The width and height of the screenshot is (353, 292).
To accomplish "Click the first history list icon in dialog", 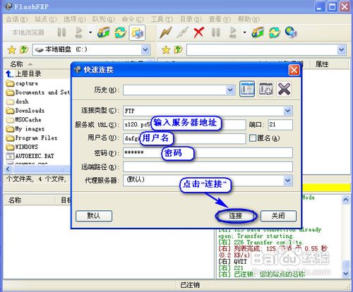I will pyautogui.click(x=247, y=89).
